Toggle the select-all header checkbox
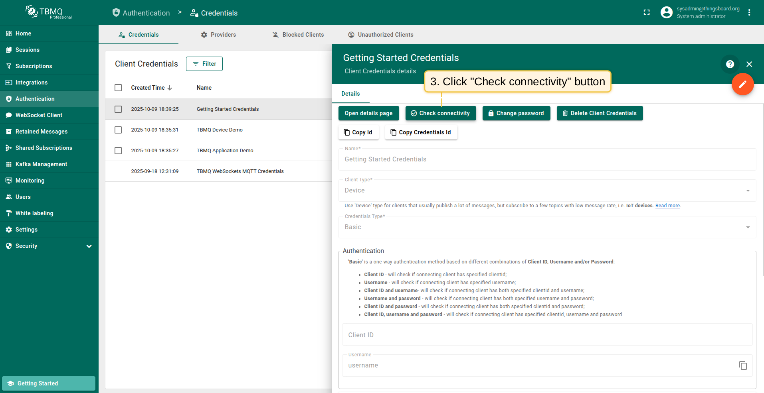Viewport: 764px width, 393px height. point(118,88)
